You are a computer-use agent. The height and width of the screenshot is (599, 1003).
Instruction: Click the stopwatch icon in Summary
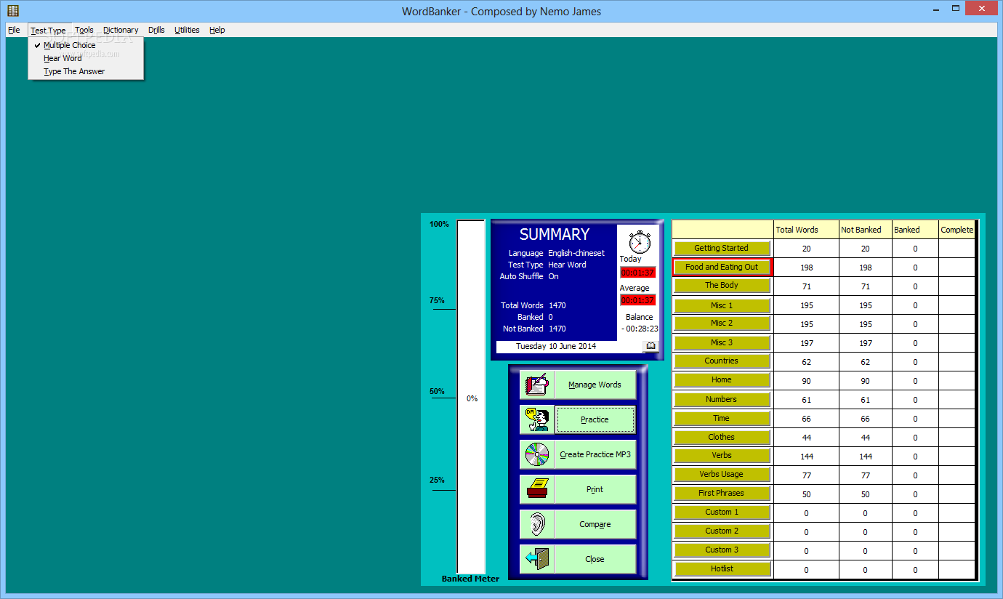click(640, 241)
